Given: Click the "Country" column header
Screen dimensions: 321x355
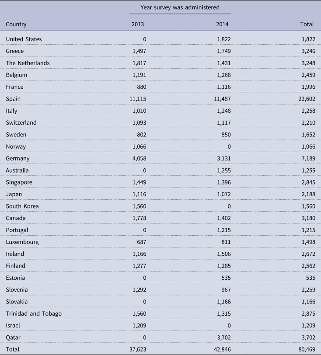Looking at the screenshot, I should coord(16,24).
